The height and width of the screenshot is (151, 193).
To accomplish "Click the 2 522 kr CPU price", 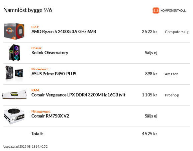I will (x=150, y=32).
